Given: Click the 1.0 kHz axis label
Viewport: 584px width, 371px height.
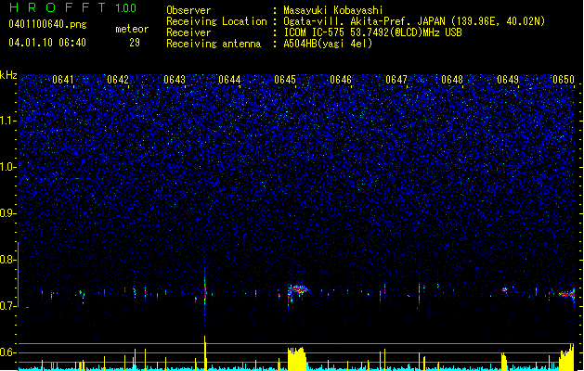Looking at the screenshot, I should click(8, 167).
